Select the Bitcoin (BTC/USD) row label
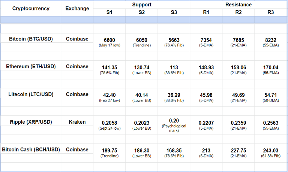The height and width of the screenshot is (172, 288). coord(30,39)
